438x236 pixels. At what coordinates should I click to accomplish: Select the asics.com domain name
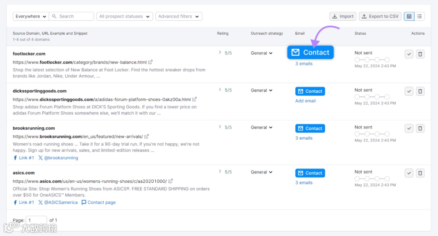[x=24, y=173]
